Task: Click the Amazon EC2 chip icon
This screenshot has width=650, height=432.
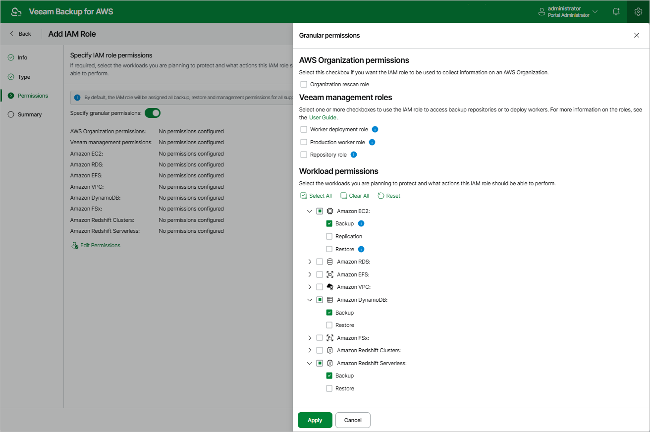Action: (x=330, y=211)
